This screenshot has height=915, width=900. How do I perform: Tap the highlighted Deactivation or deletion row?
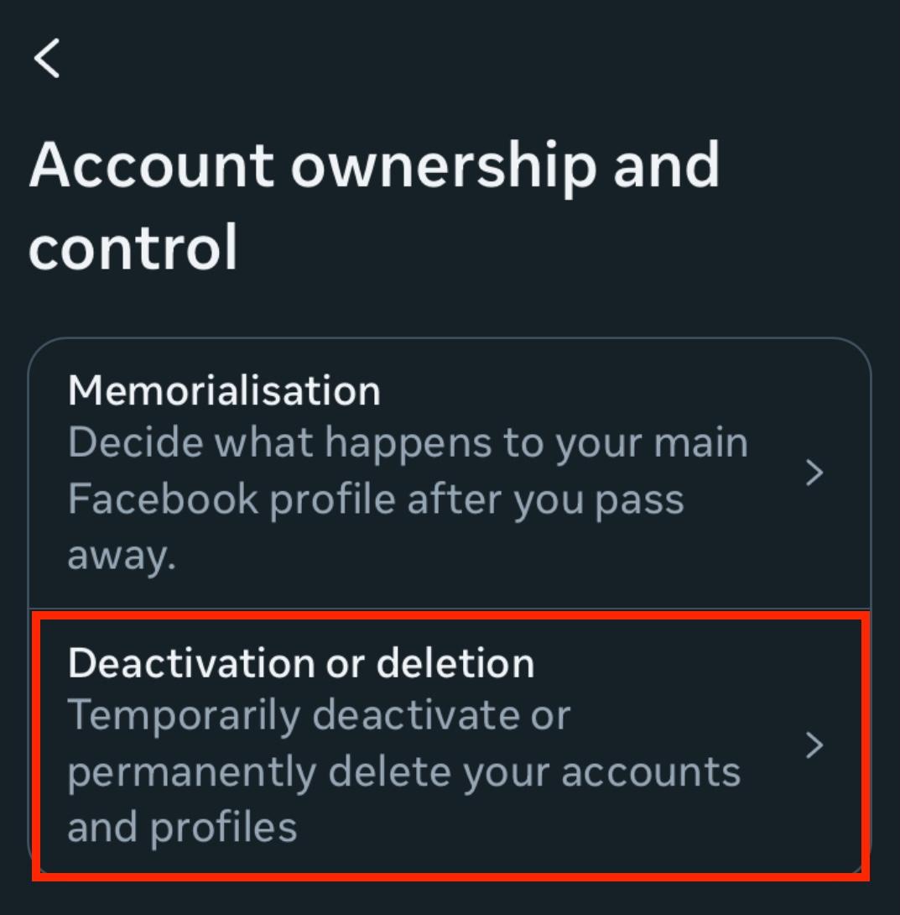tap(419, 743)
